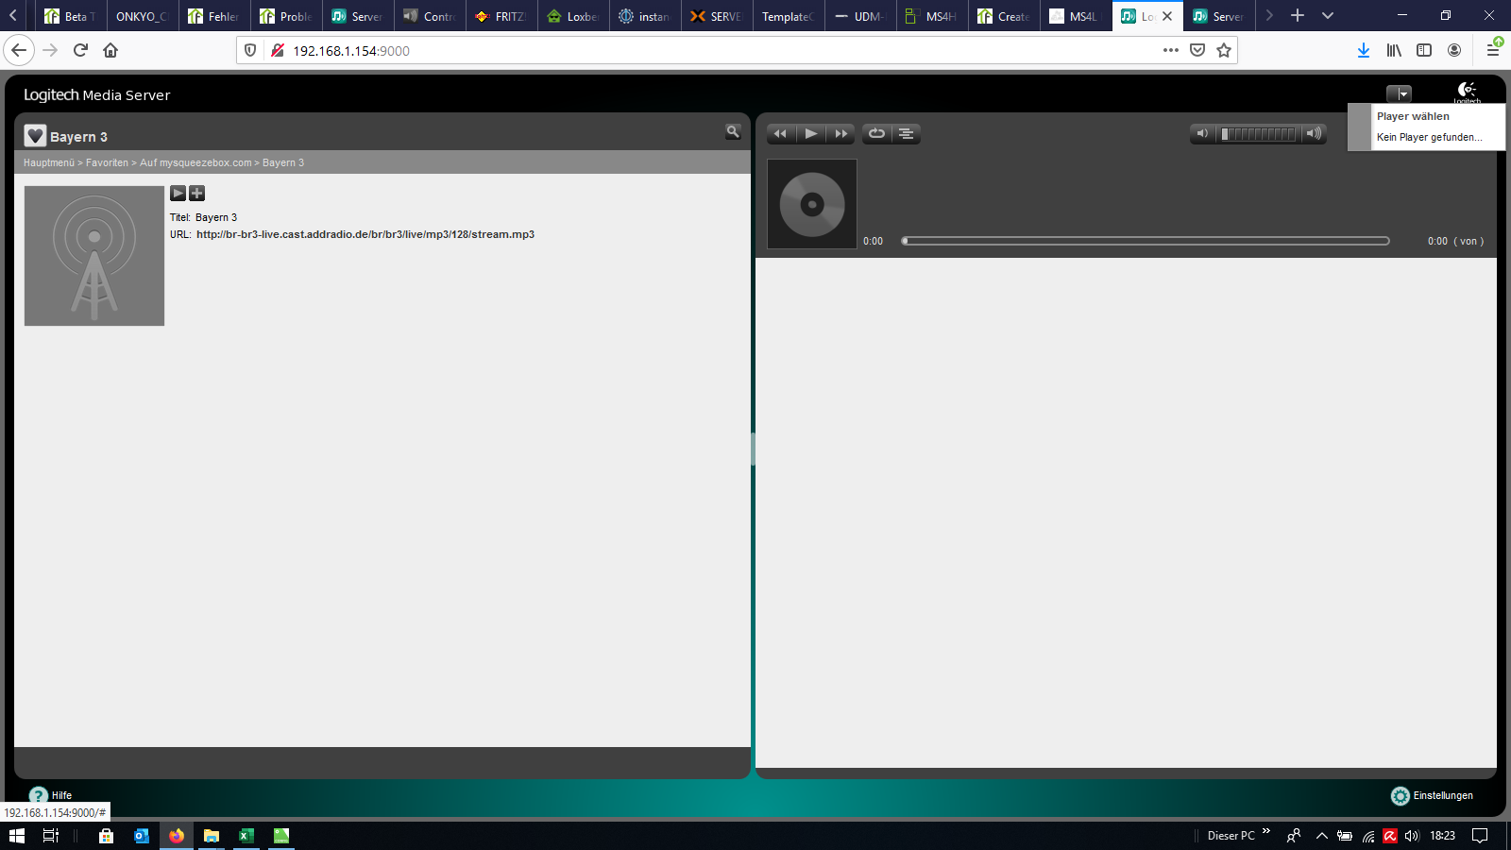Toggle repeat mode in the player
Image resolution: width=1511 pixels, height=850 pixels.
tap(876, 134)
